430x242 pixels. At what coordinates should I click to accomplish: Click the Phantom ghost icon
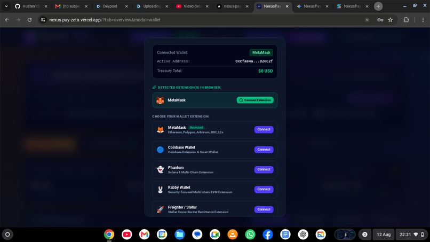coord(160,169)
